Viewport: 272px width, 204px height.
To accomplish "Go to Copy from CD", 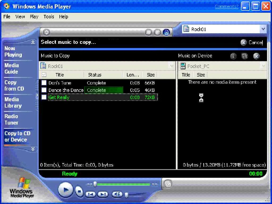I will [14, 86].
